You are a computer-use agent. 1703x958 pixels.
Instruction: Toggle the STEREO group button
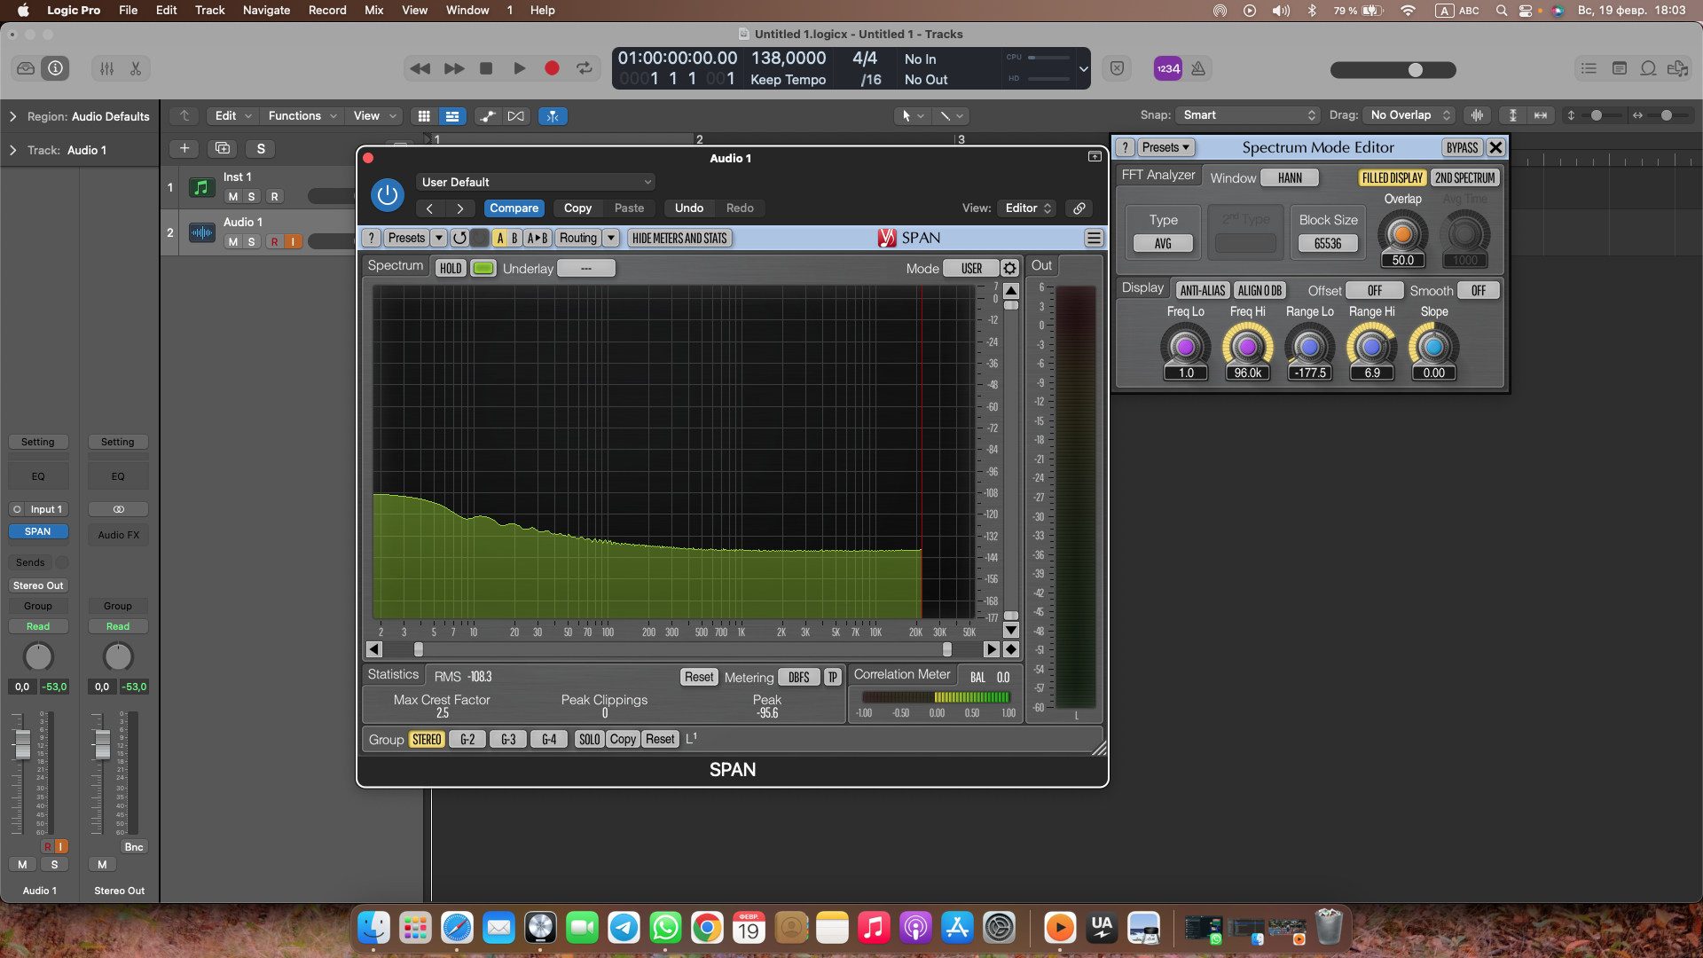pyautogui.click(x=427, y=739)
